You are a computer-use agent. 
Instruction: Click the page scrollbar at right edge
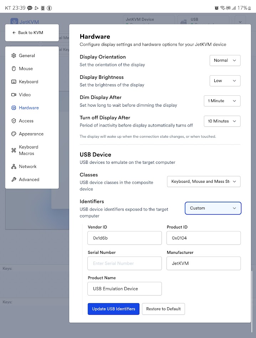point(252,301)
